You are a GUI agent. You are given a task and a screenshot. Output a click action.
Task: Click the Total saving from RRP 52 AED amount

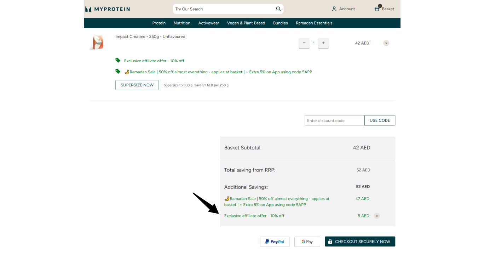pos(363,170)
